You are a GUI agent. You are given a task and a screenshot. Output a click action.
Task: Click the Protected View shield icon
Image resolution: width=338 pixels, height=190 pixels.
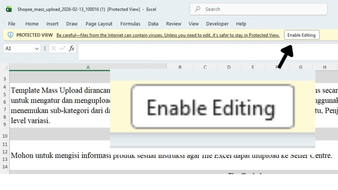pyautogui.click(x=11, y=35)
